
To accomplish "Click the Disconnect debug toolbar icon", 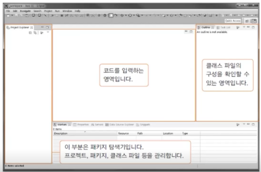I will [x=67, y=15].
